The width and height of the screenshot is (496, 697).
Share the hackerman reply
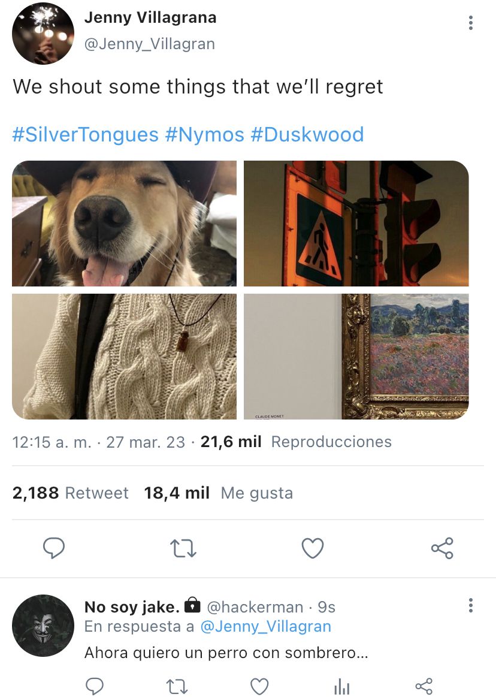[424, 686]
